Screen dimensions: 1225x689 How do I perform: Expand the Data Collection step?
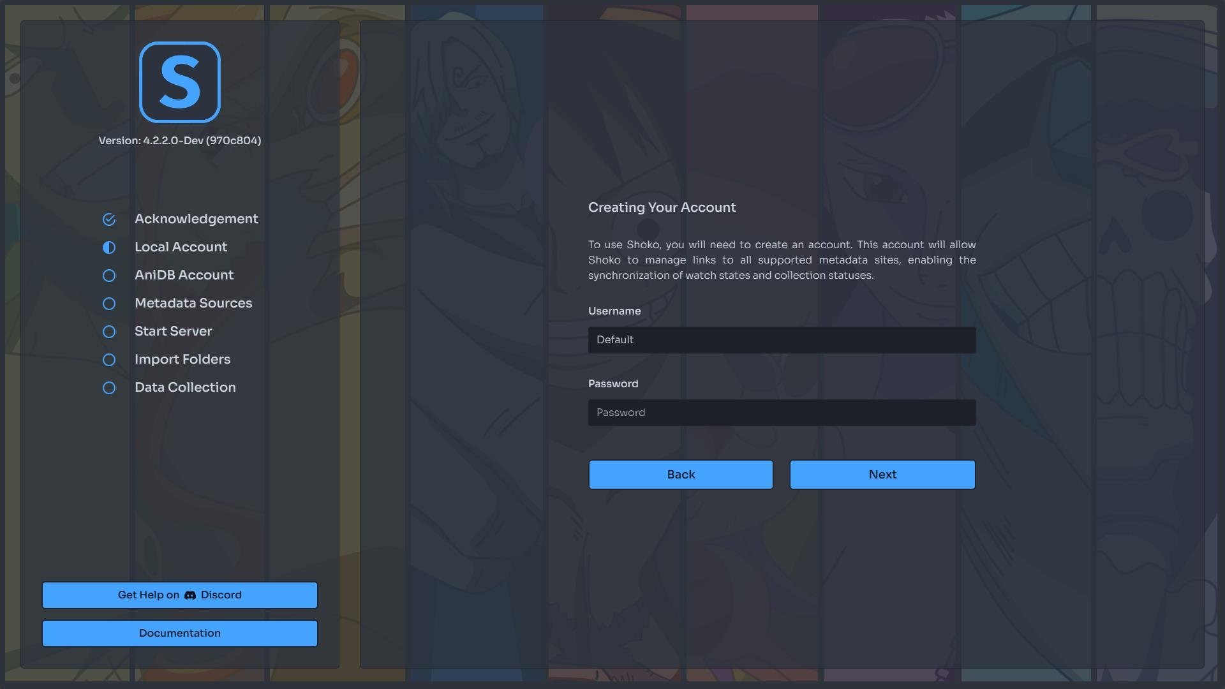[x=185, y=389]
